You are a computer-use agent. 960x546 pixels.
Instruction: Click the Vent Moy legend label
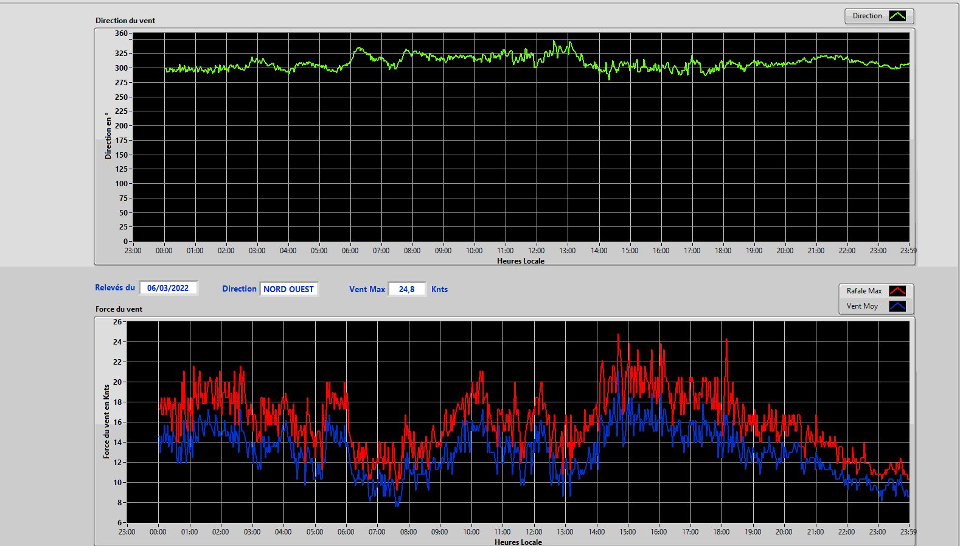pos(862,306)
